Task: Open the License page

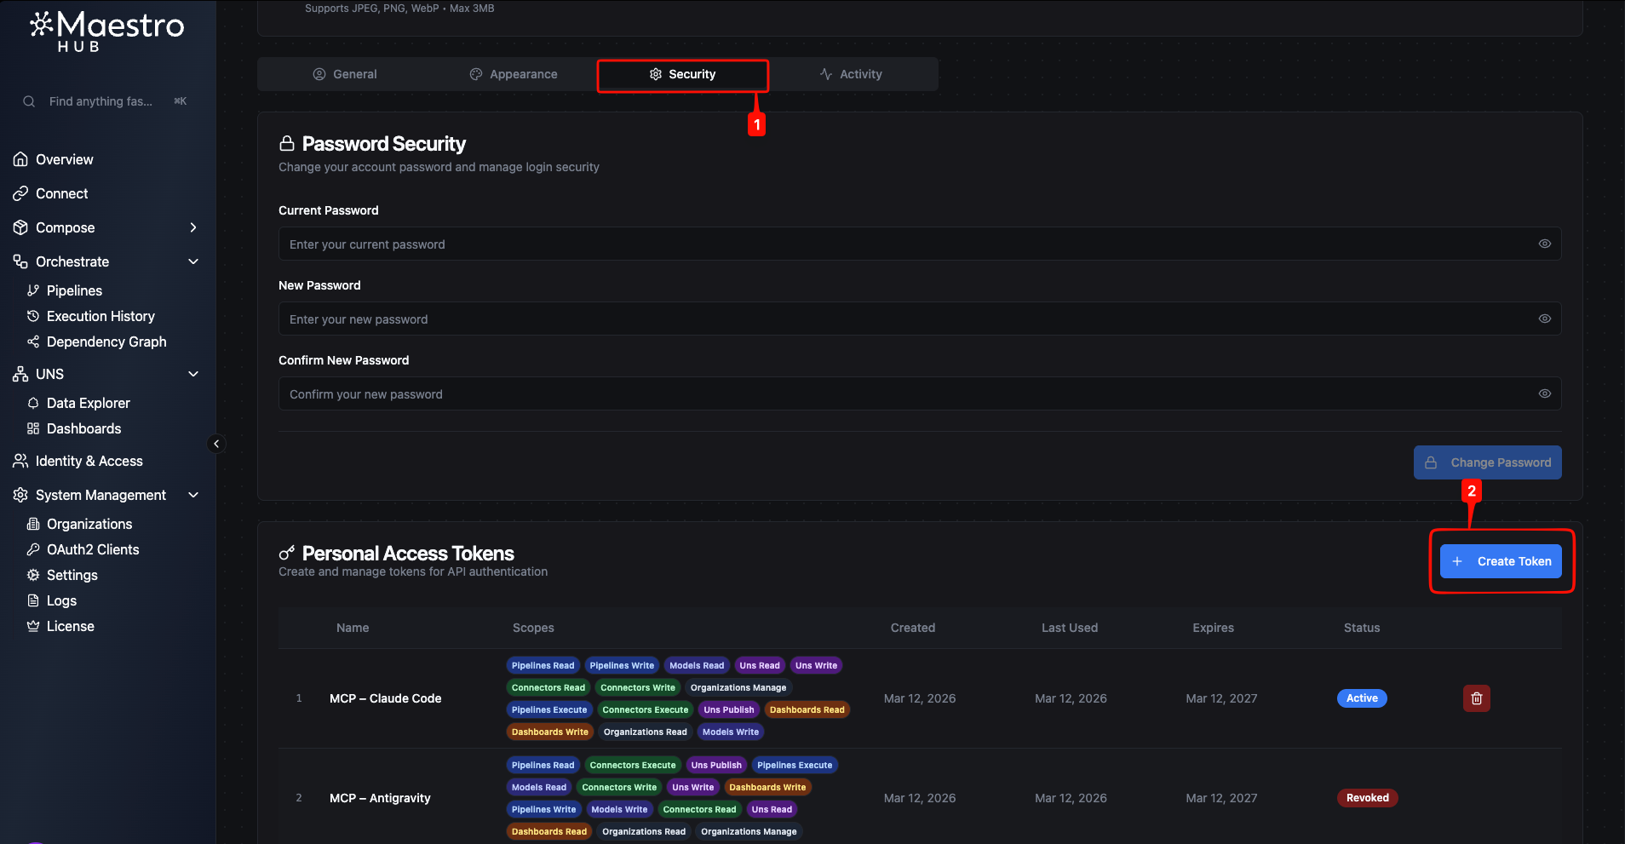Action: click(x=70, y=626)
